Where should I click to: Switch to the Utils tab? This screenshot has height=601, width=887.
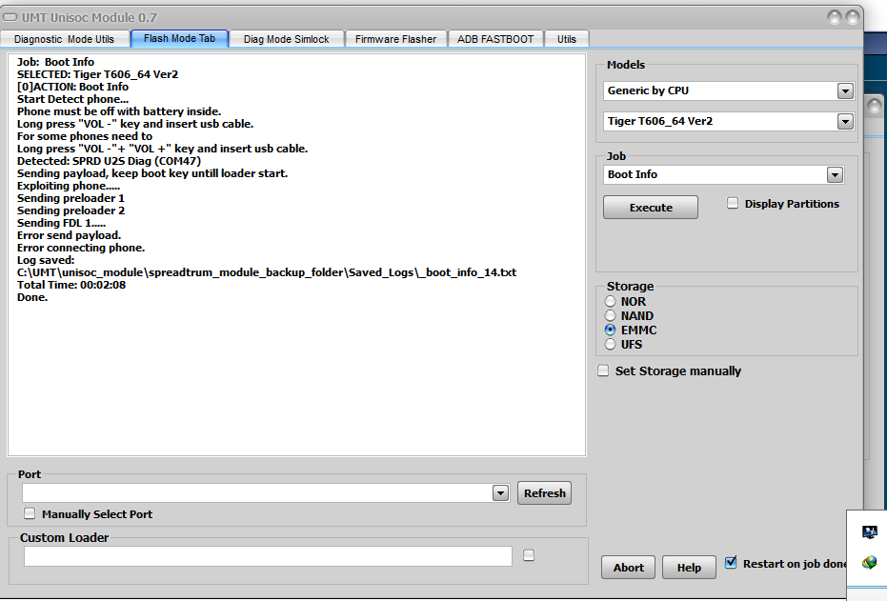click(566, 39)
